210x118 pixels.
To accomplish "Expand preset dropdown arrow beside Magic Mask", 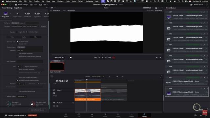I will click(x=10, y=14).
